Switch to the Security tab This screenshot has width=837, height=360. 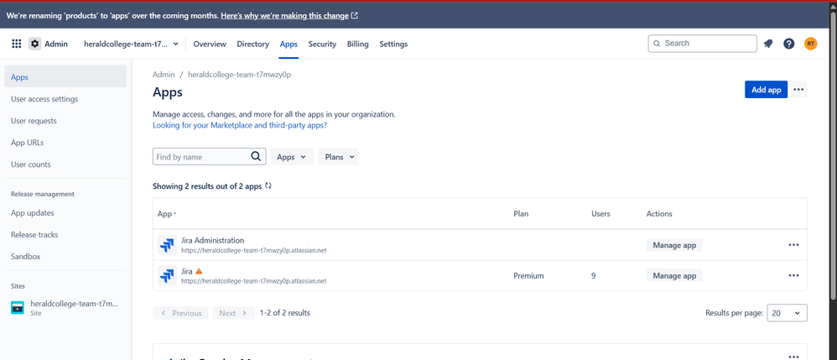(x=322, y=44)
